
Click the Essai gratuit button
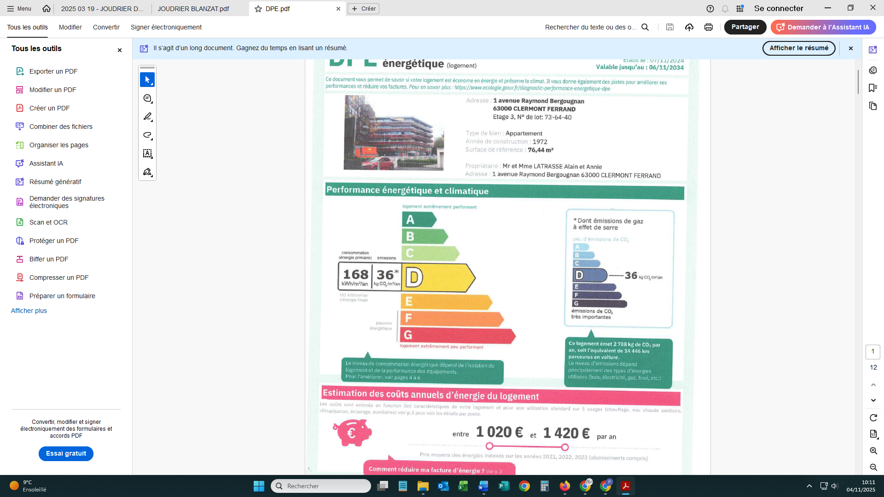pyautogui.click(x=66, y=453)
